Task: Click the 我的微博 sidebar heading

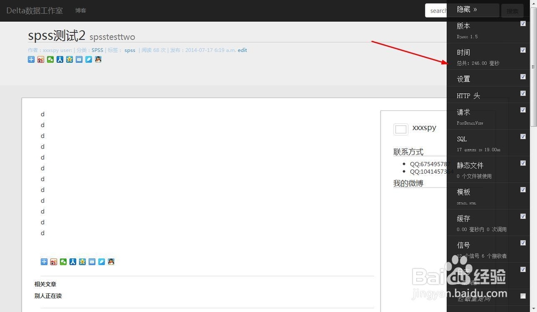Action: coord(408,183)
